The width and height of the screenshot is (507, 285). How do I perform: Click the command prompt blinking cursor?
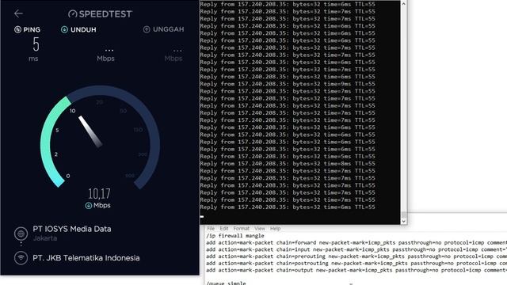pyautogui.click(x=202, y=216)
